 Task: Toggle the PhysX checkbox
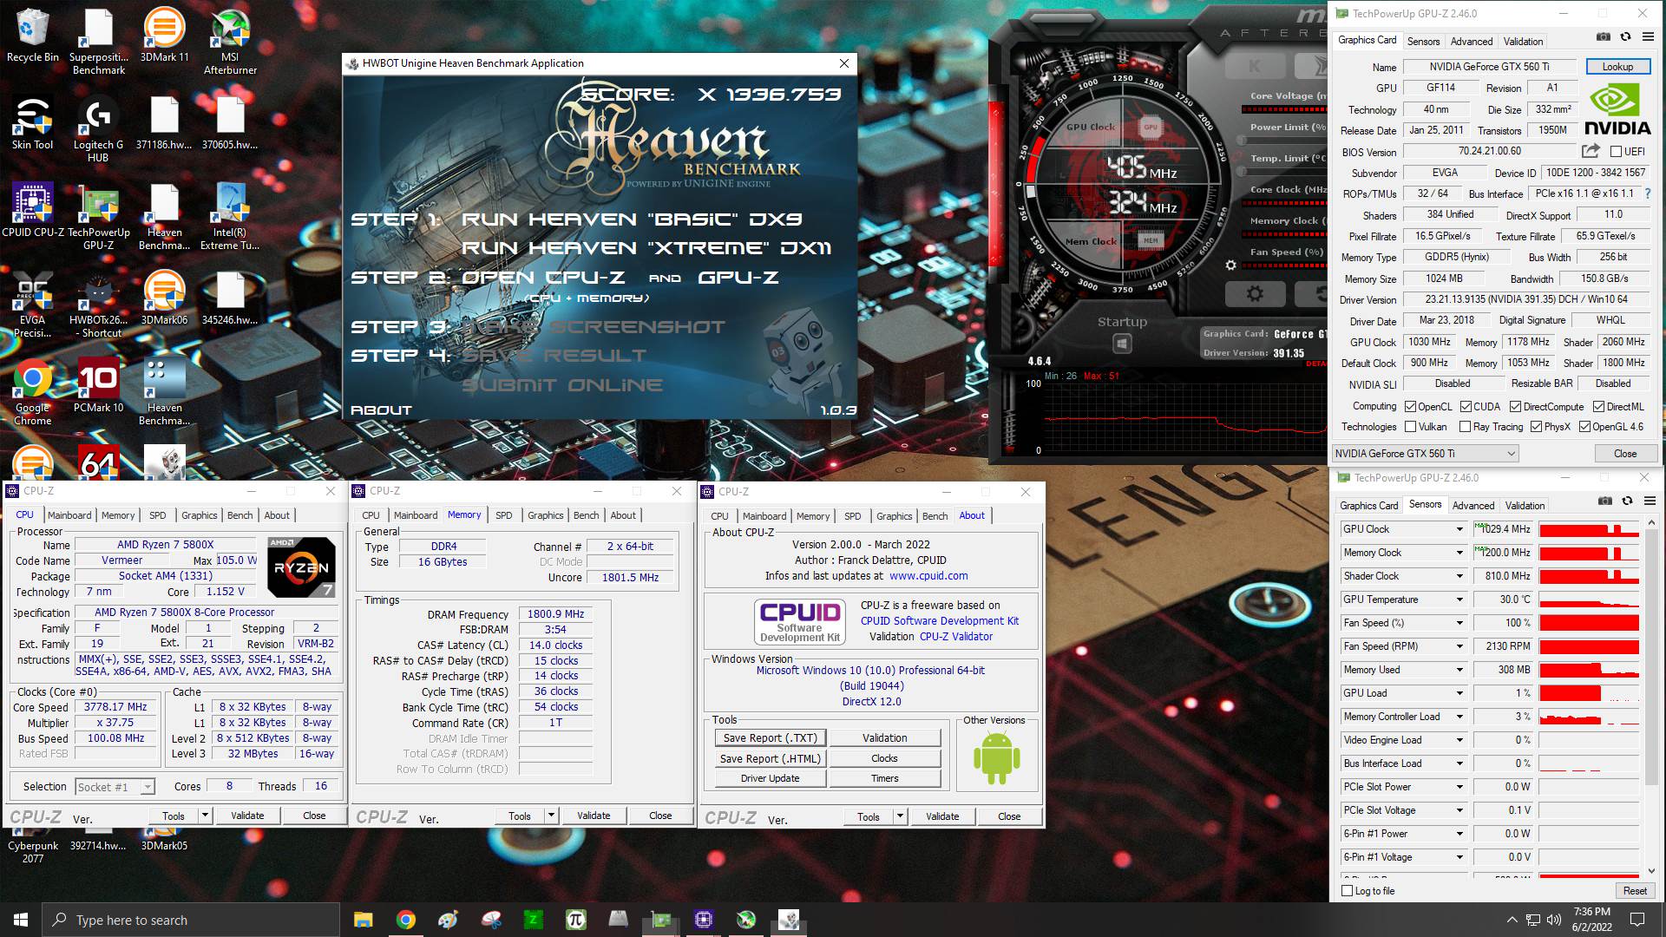(1537, 427)
